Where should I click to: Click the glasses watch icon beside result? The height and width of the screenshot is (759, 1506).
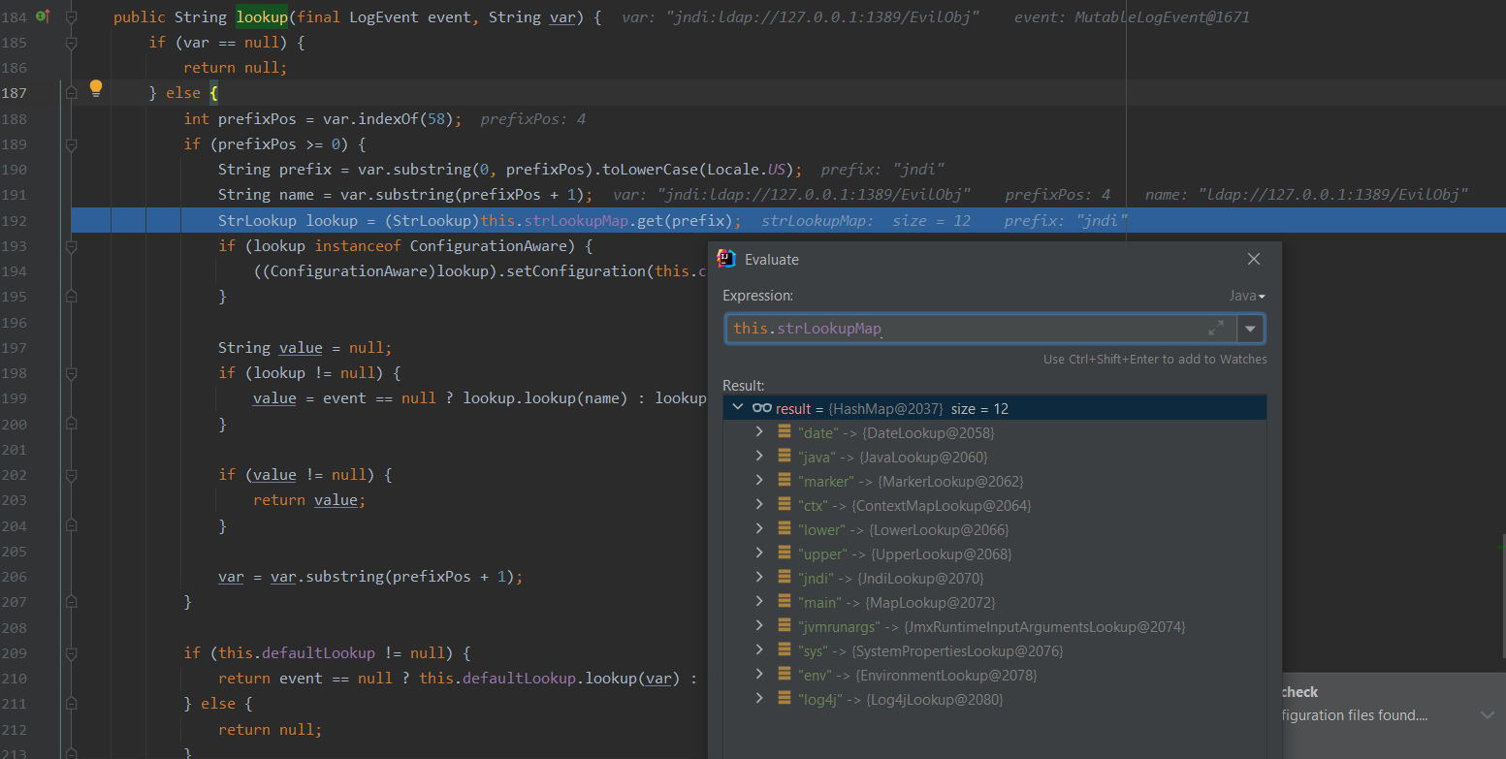761,408
